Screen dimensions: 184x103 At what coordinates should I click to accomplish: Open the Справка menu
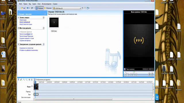[x=55, y=4]
